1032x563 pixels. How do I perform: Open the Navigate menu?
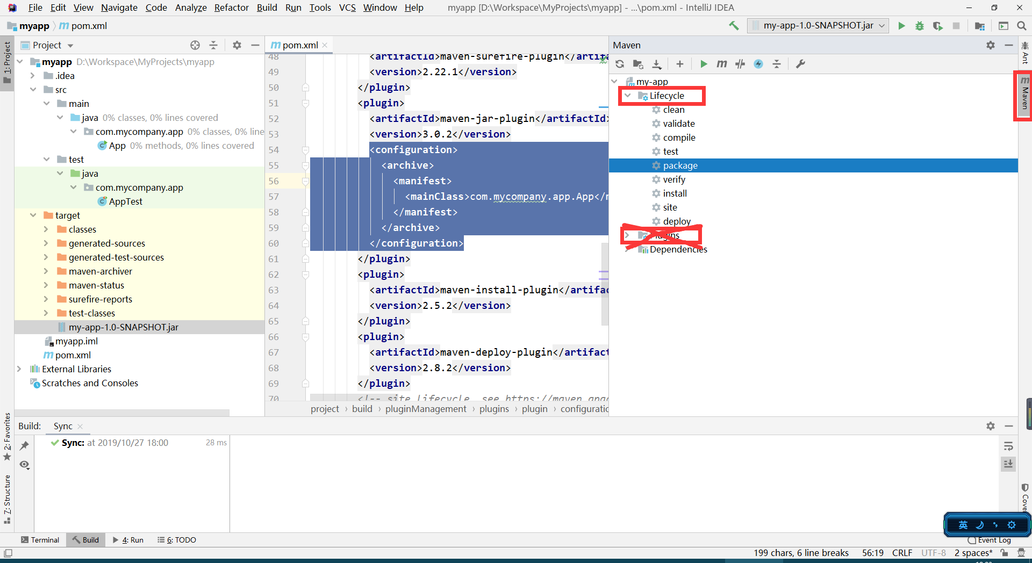119,8
